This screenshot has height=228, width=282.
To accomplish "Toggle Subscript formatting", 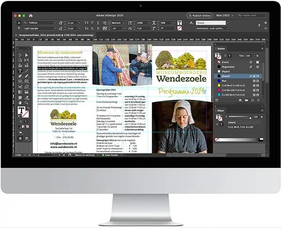I will click(92, 28).
